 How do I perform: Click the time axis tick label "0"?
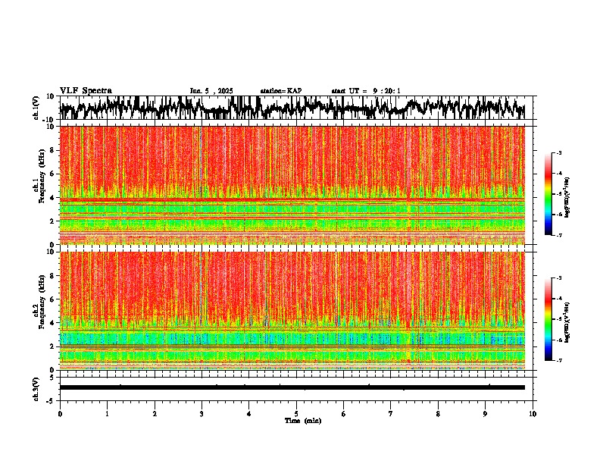(60, 414)
